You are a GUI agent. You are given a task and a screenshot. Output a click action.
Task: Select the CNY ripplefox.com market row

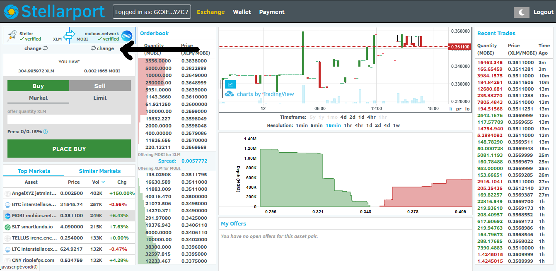click(x=69, y=260)
